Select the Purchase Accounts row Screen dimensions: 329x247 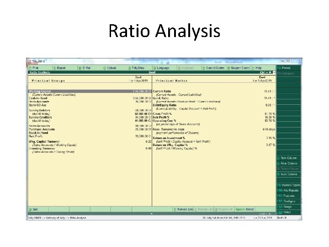(x=90, y=129)
